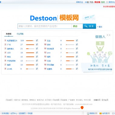Click 发布信息 in the bottom bar

coord(5,113)
